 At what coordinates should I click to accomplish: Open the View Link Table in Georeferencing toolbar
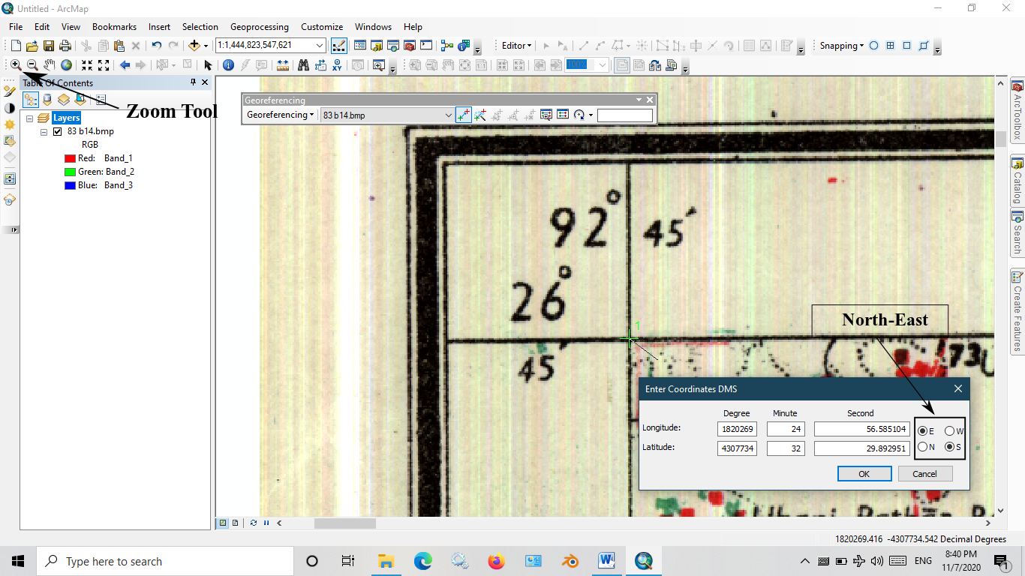click(563, 115)
